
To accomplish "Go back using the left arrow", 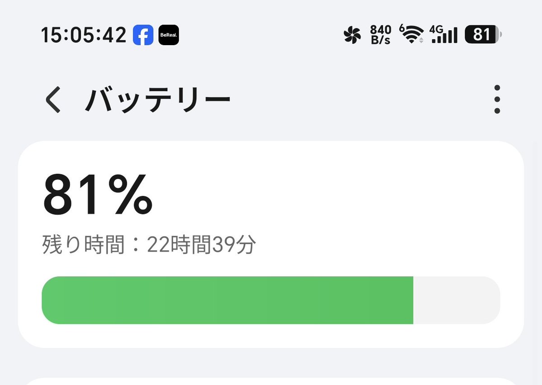I will click(x=53, y=99).
